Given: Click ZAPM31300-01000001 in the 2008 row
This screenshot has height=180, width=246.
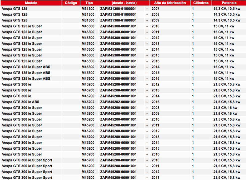Looking at the screenshot, I should tap(118, 14).
